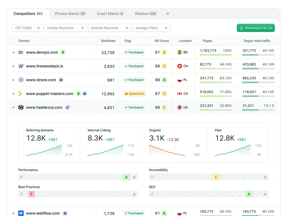Expand the www.thenewstack.io row
This screenshot has height=216, width=288.
pyautogui.click(x=13, y=66)
